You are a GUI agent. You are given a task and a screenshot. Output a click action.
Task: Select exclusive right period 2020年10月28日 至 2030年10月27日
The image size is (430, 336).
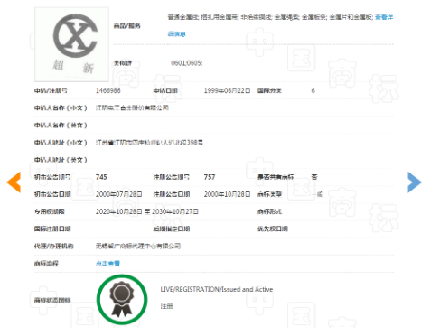(147, 211)
